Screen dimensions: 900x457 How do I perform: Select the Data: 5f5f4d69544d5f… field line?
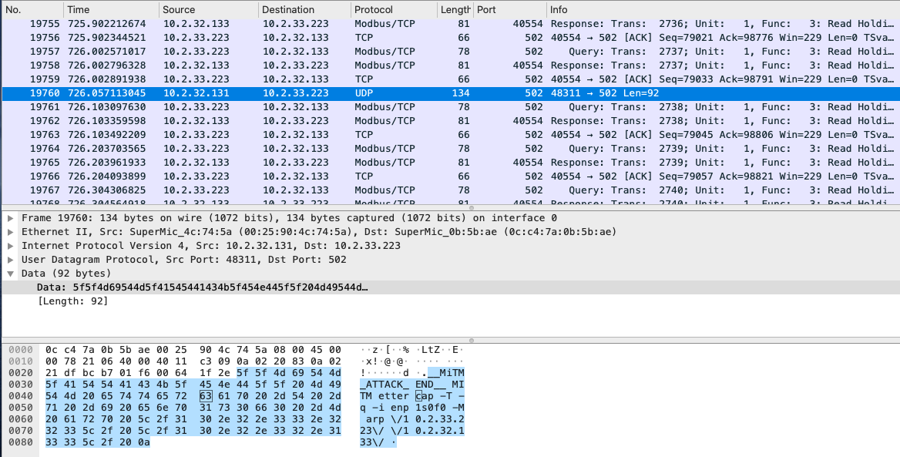click(450, 287)
